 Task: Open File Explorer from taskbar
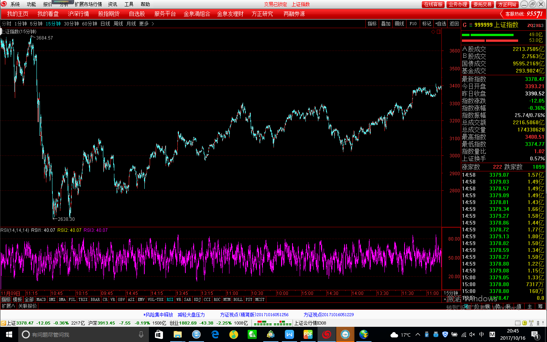[177, 334]
